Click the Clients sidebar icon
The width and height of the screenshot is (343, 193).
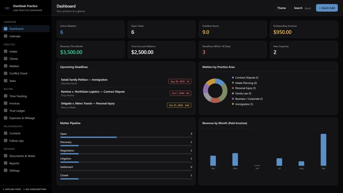pyautogui.click(x=5, y=59)
